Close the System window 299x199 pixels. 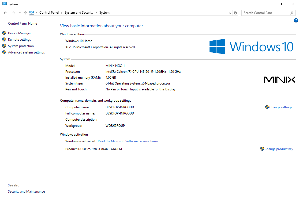[293, 4]
